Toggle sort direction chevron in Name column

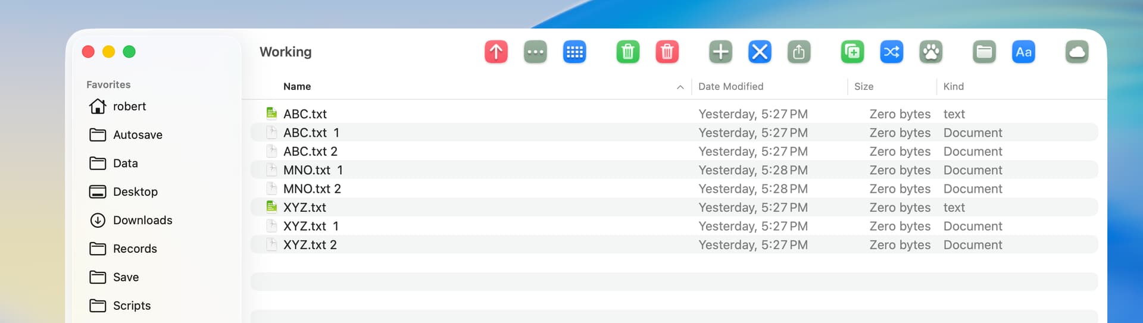click(x=680, y=87)
